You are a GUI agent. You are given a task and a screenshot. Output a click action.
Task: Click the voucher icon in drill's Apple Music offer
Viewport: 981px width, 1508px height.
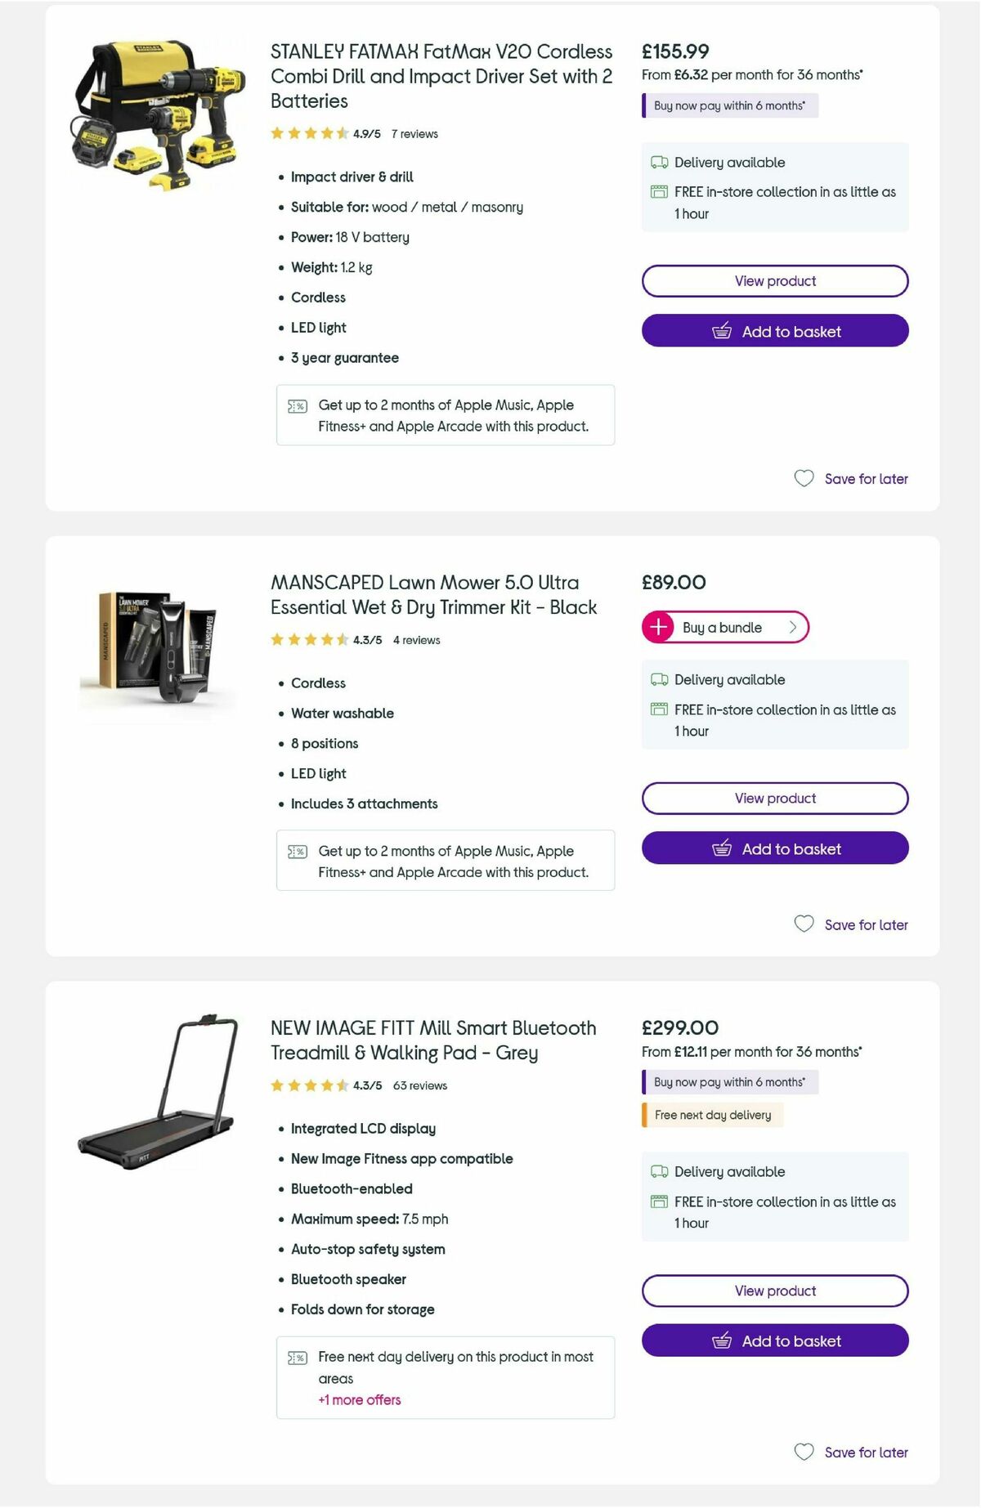click(298, 405)
